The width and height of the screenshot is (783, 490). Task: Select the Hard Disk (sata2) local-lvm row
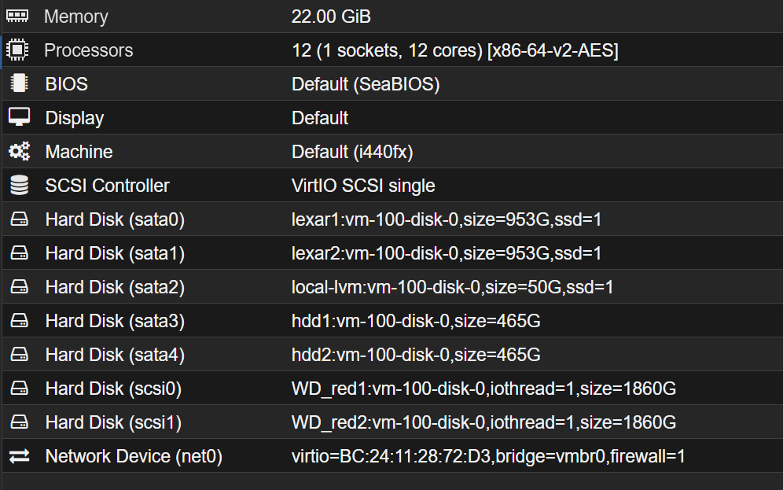tap(392, 287)
